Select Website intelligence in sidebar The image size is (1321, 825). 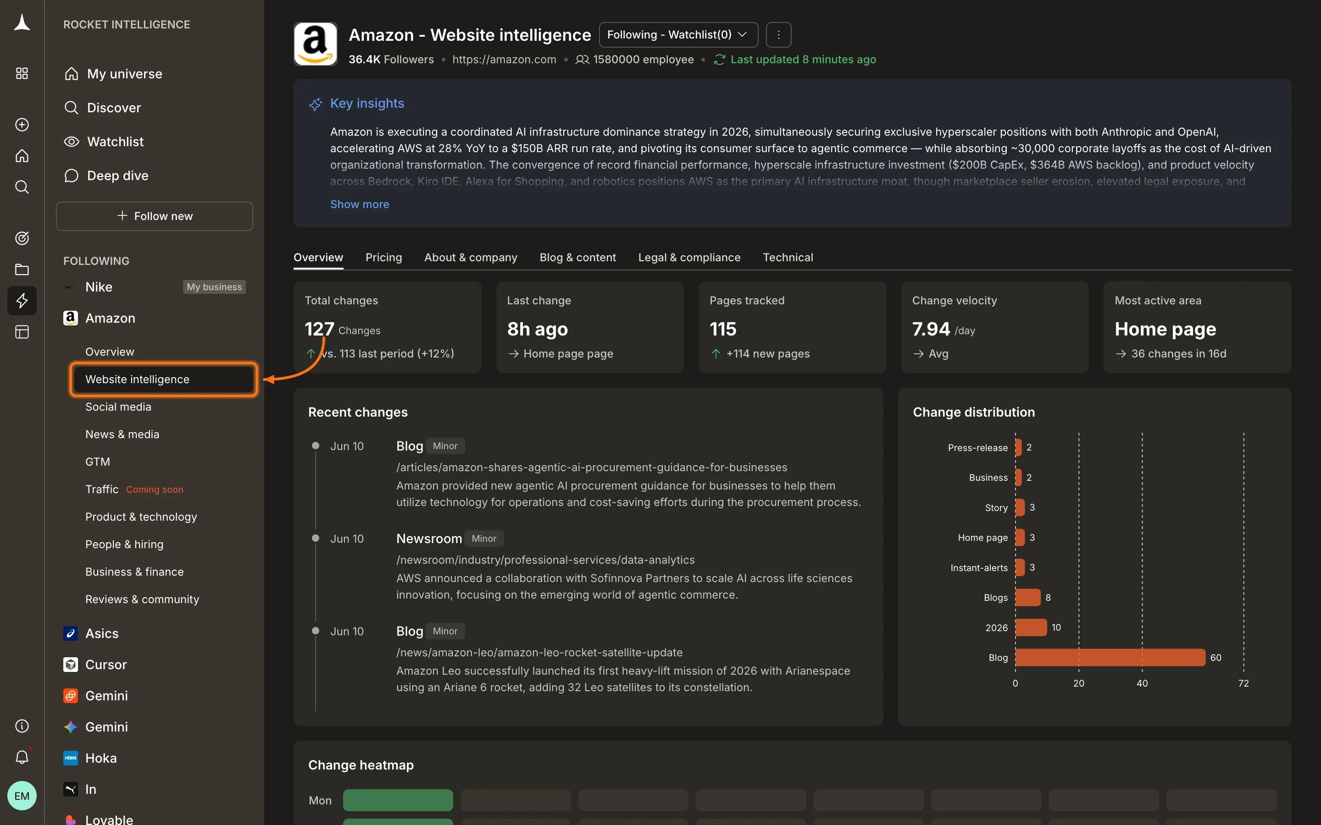[x=163, y=379]
